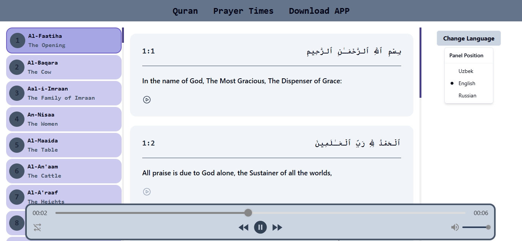Viewport: 522px width, 241px height.
Task: Go to the Quran page
Action: click(185, 11)
